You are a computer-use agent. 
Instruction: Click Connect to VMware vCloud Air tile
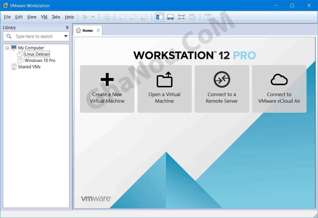(279, 89)
